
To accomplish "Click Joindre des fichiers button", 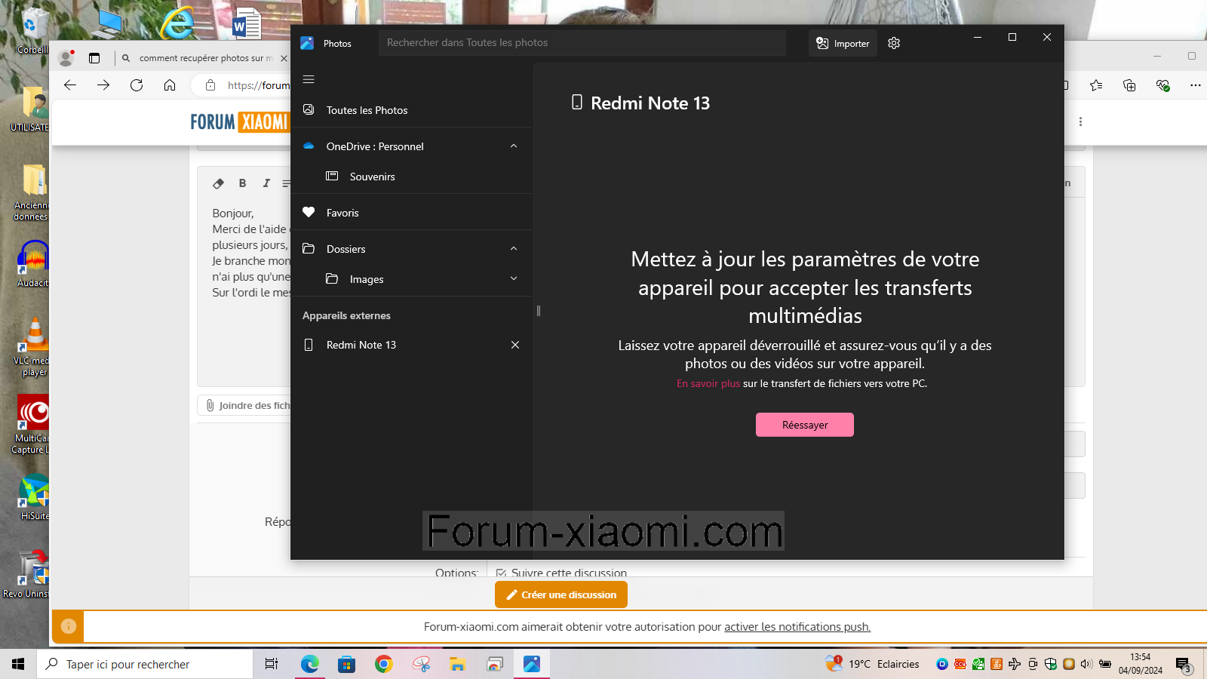I will [244, 405].
